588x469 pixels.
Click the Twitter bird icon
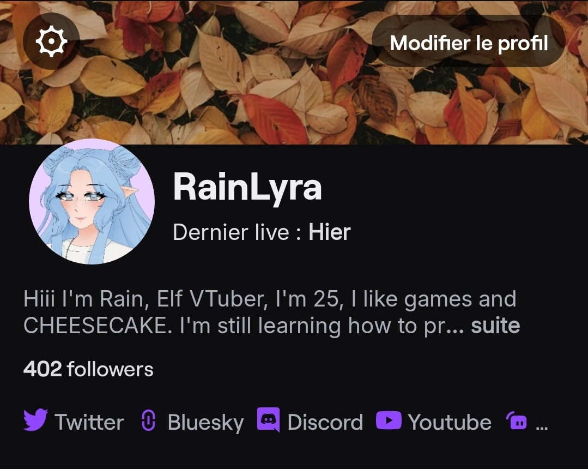pos(35,420)
